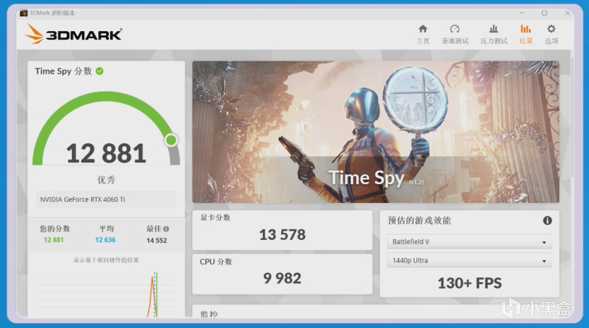The height and width of the screenshot is (328, 589).
Task: Click the 优秀 rating label
Action: tap(107, 180)
